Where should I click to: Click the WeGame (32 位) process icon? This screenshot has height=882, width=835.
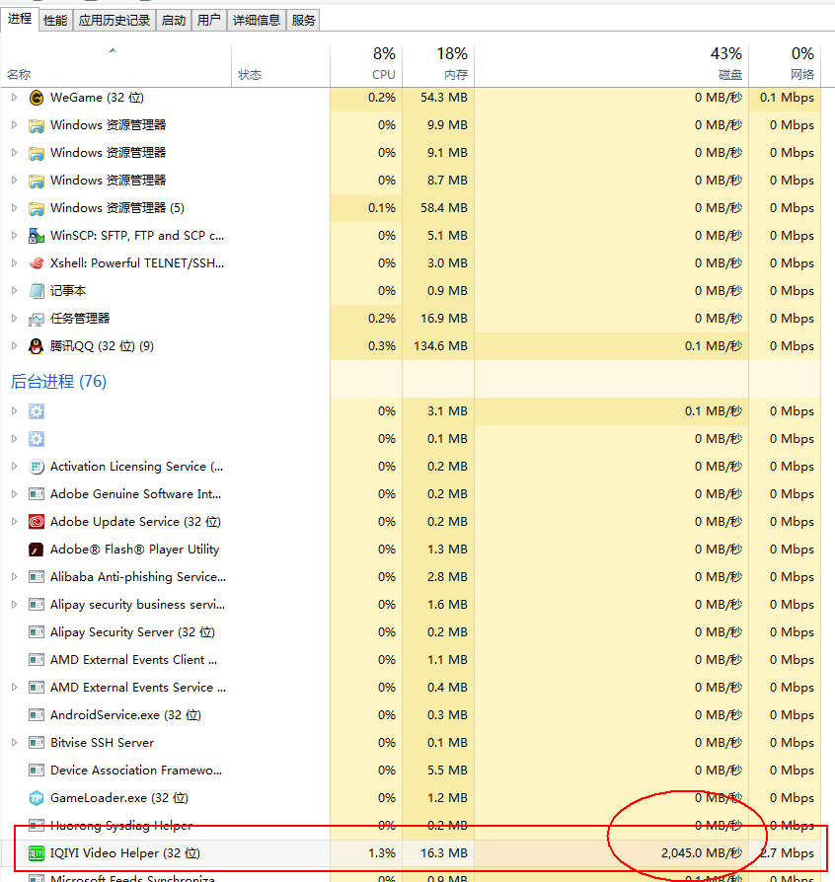click(37, 98)
